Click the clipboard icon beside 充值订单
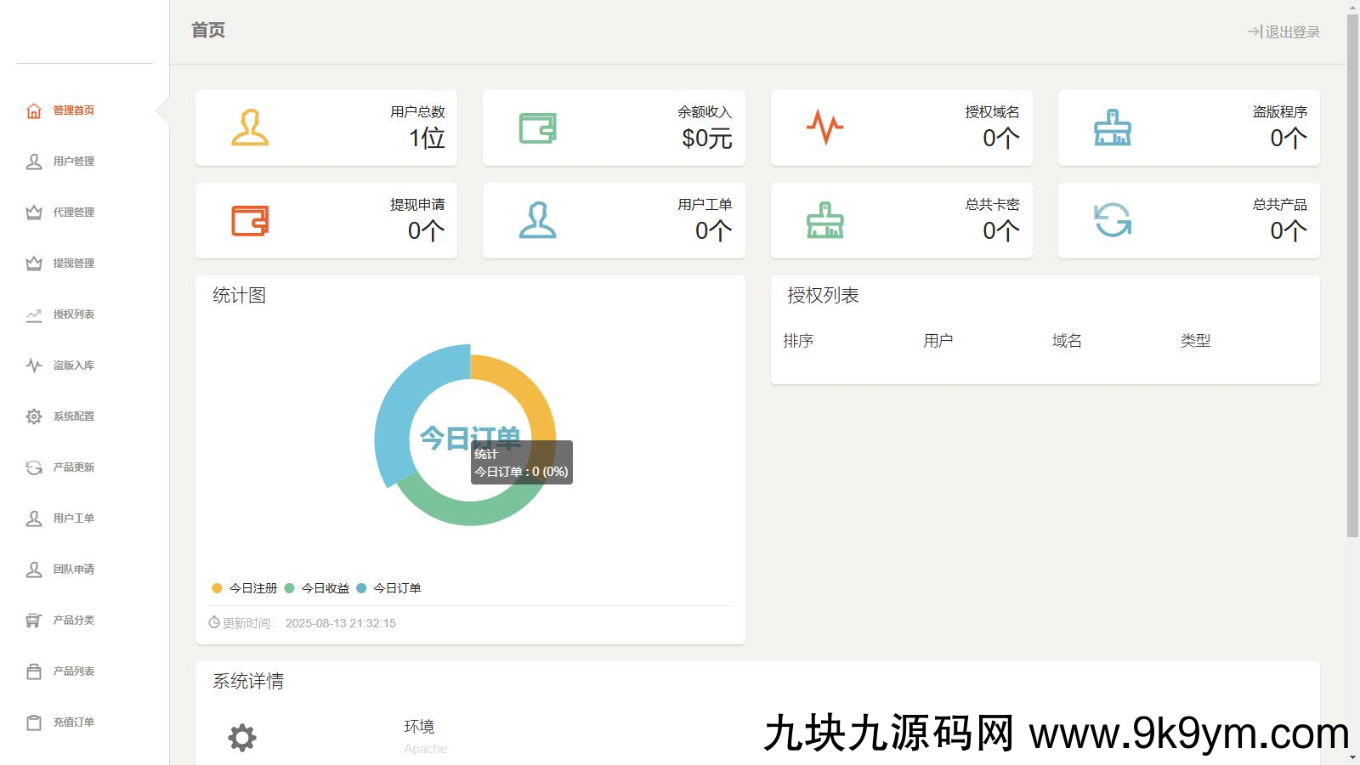The width and height of the screenshot is (1360, 765). [x=34, y=722]
